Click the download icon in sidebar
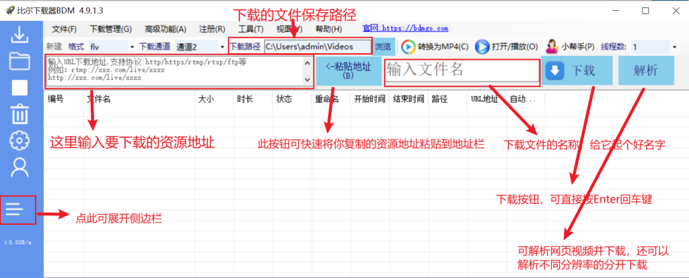Viewport: 689px width, 278px height. [x=20, y=35]
